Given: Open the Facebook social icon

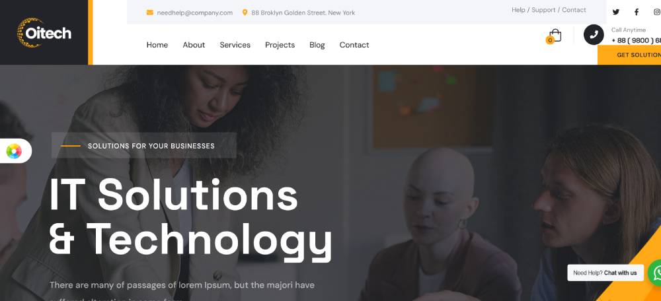Looking at the screenshot, I should point(637,12).
